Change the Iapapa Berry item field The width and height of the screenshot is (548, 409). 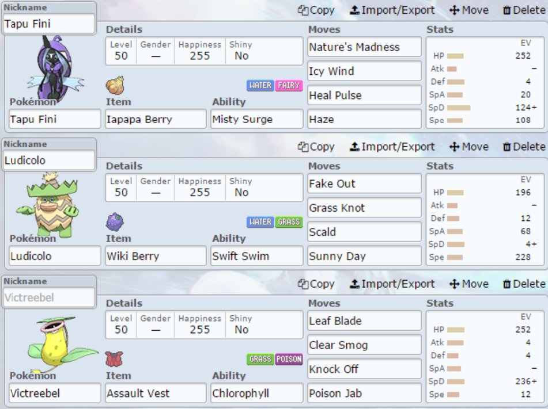[x=156, y=119]
